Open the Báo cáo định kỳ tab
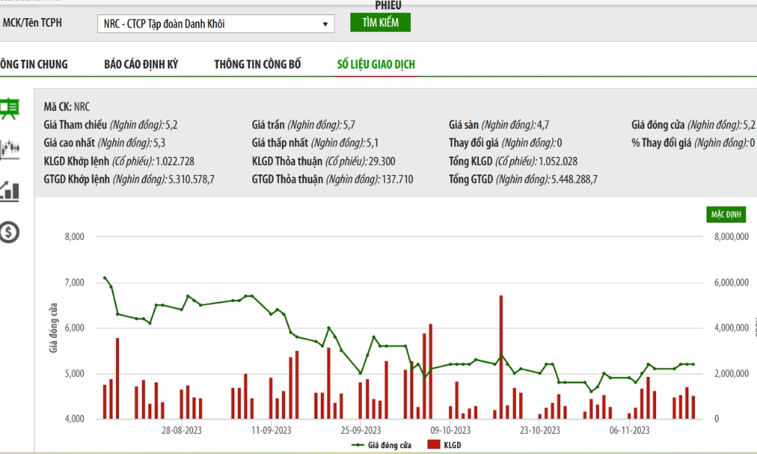This screenshot has height=454, width=757. 141,64
